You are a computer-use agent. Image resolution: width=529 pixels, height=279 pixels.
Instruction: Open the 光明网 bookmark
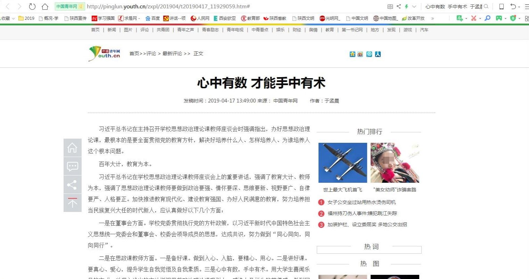[330, 18]
